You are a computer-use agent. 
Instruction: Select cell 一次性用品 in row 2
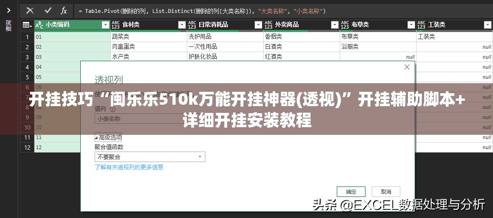click(225, 47)
